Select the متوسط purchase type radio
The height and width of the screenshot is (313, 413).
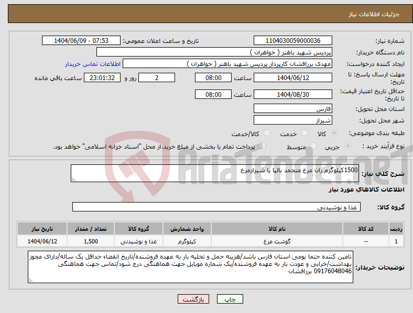point(313,146)
